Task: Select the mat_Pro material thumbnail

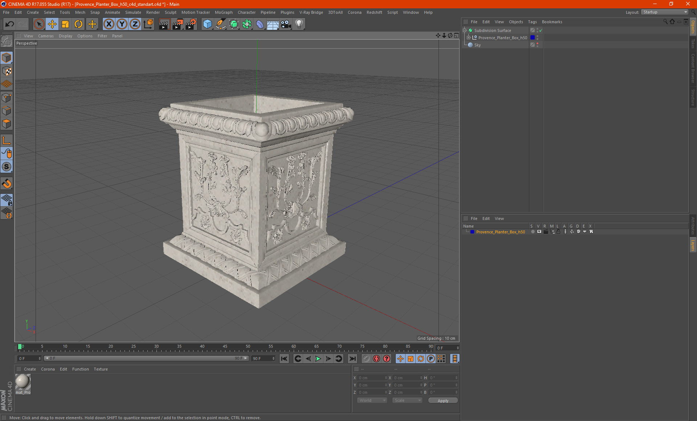Action: [x=23, y=382]
